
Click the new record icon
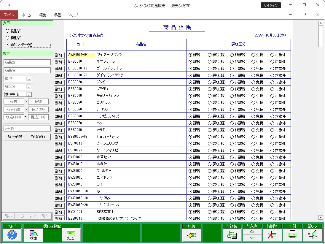191,235
